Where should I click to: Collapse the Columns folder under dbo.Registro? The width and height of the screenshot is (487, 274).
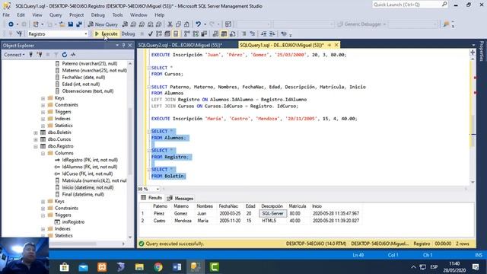pos(43,153)
